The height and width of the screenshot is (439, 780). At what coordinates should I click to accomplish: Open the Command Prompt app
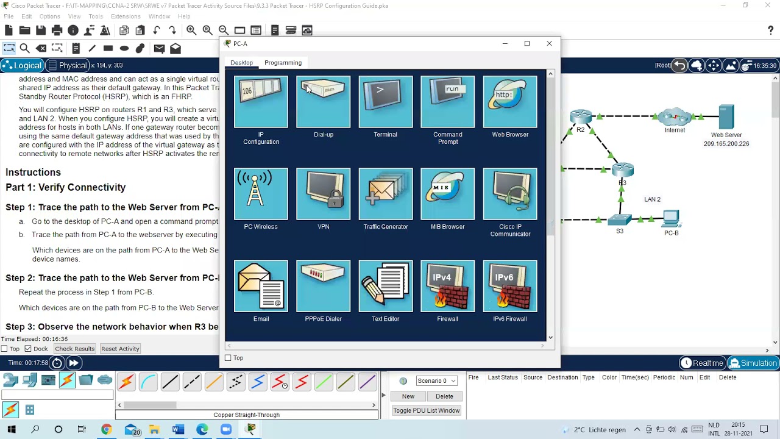447,102
